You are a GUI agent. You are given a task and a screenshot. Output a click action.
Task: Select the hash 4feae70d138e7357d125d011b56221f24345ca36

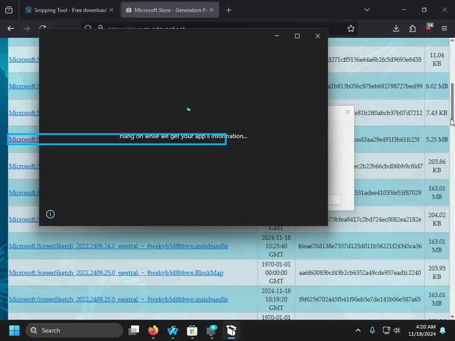click(x=360, y=246)
